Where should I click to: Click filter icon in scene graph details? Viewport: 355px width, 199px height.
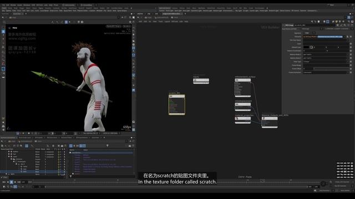pyautogui.click(x=107, y=146)
